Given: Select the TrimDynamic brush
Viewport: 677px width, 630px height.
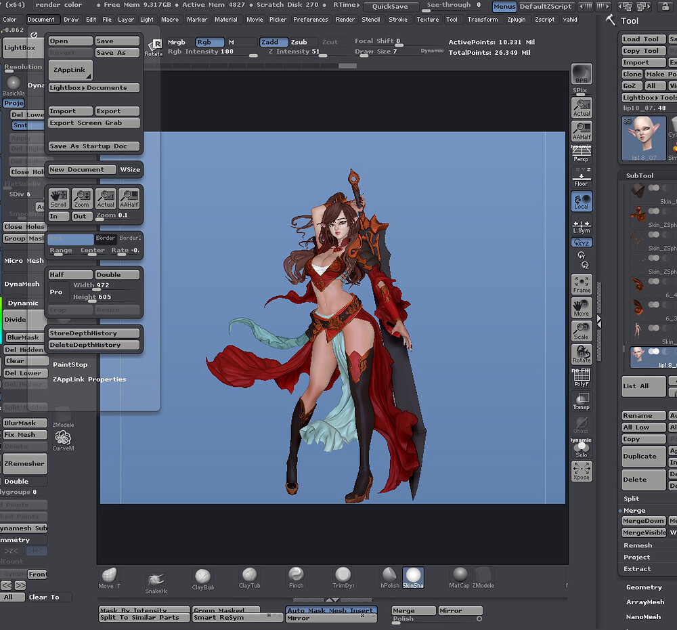Looking at the screenshot, I should pyautogui.click(x=343, y=578).
